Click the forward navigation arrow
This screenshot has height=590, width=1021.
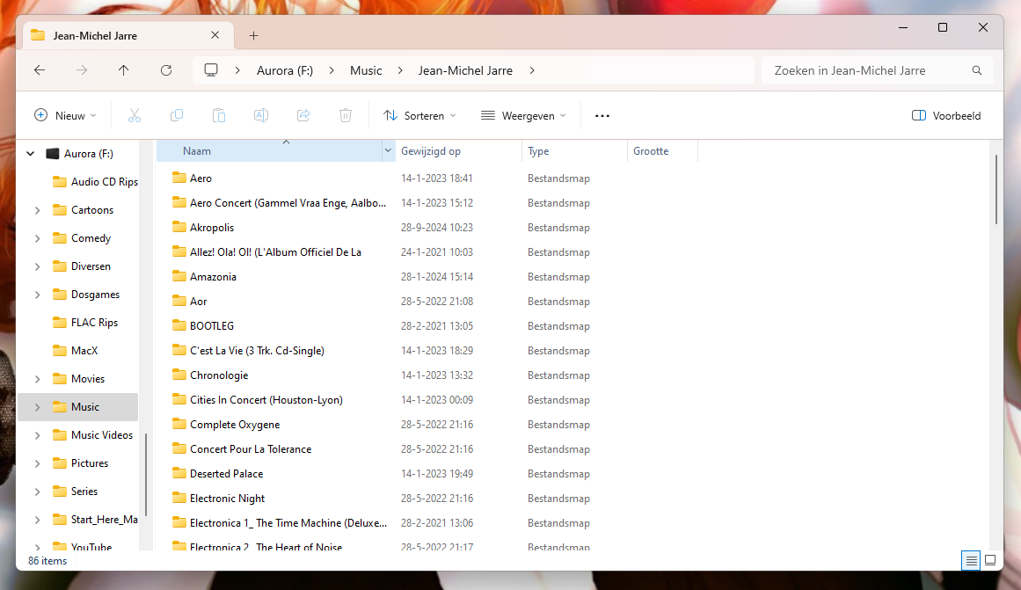click(x=82, y=70)
